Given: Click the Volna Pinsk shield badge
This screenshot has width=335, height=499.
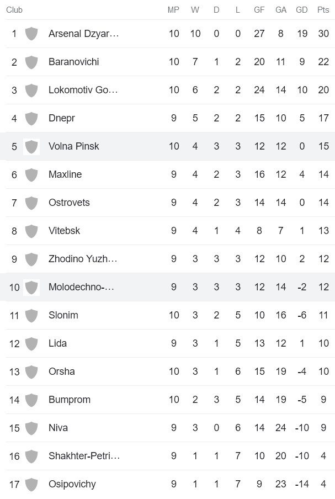Looking at the screenshot, I should coord(31,146).
